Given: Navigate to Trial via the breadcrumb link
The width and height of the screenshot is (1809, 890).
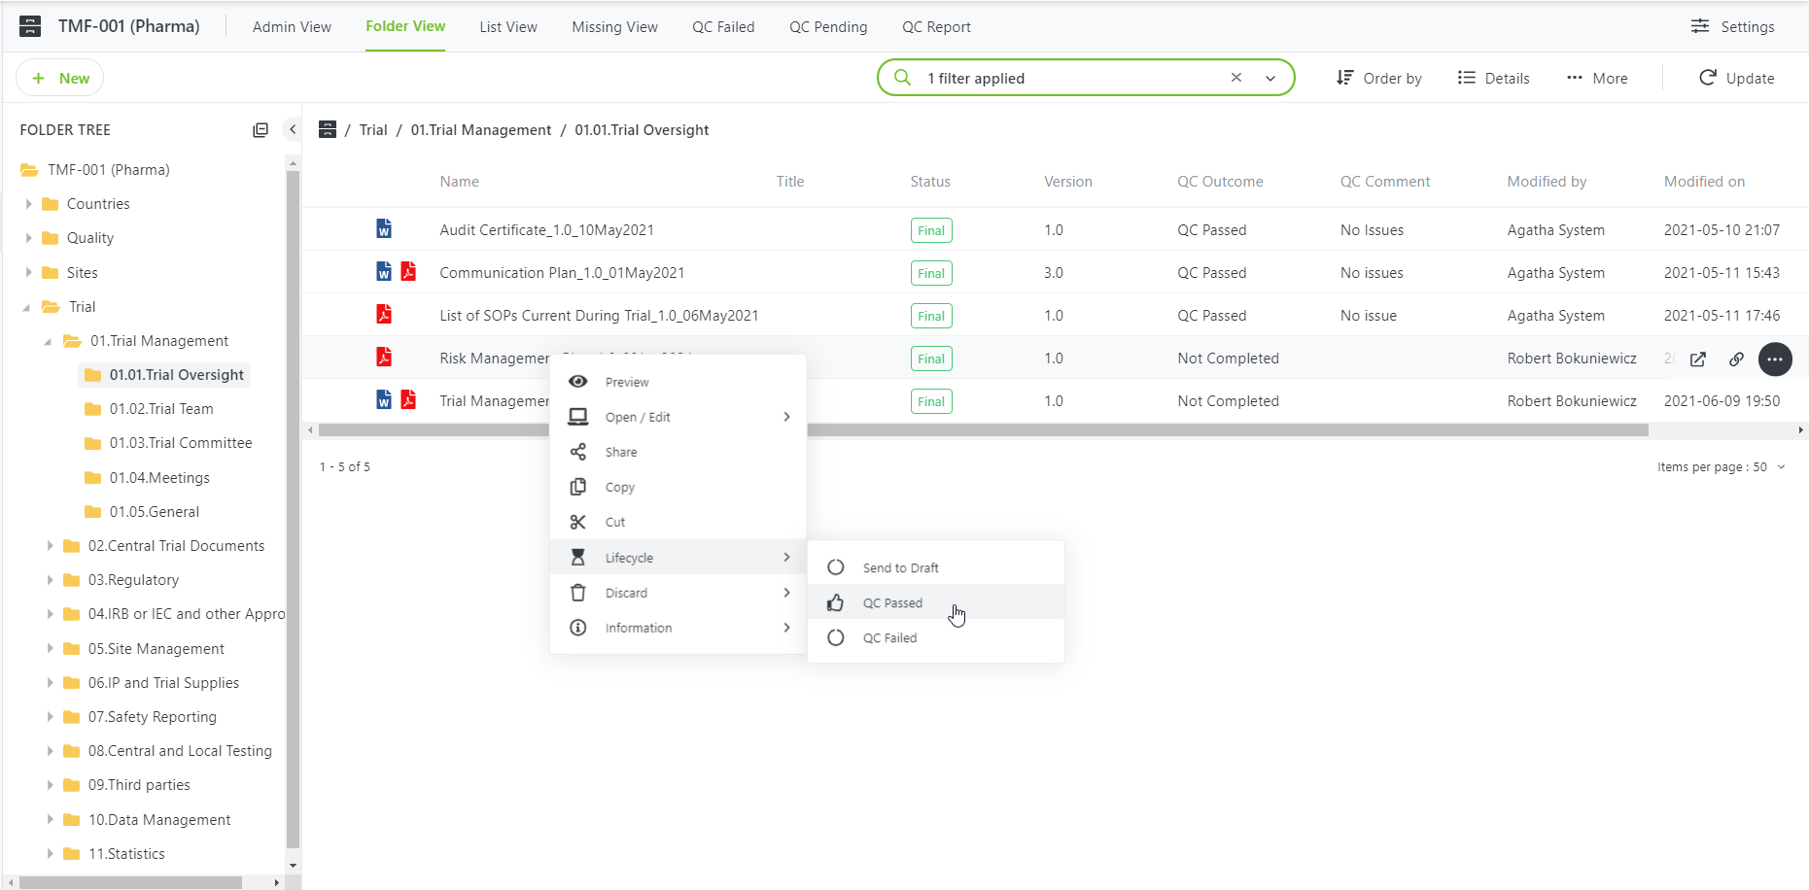Looking at the screenshot, I should coord(373,129).
